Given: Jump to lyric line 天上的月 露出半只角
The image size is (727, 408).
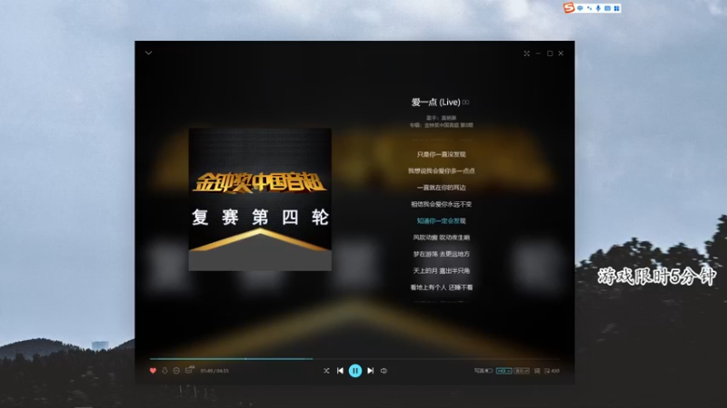Looking at the screenshot, I should [x=442, y=270].
